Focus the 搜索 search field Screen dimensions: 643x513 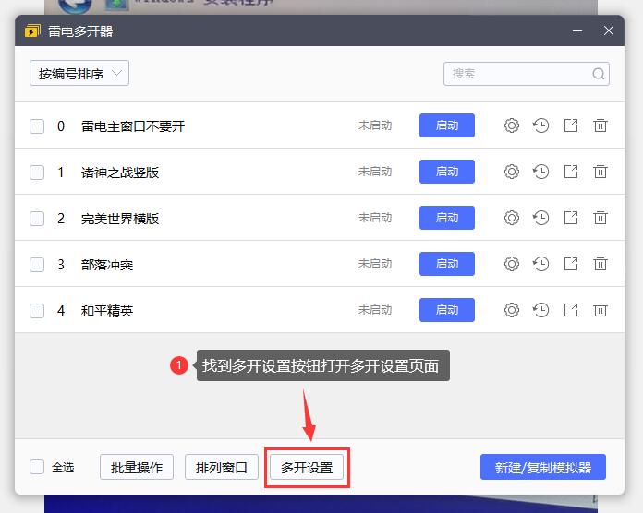pos(526,74)
